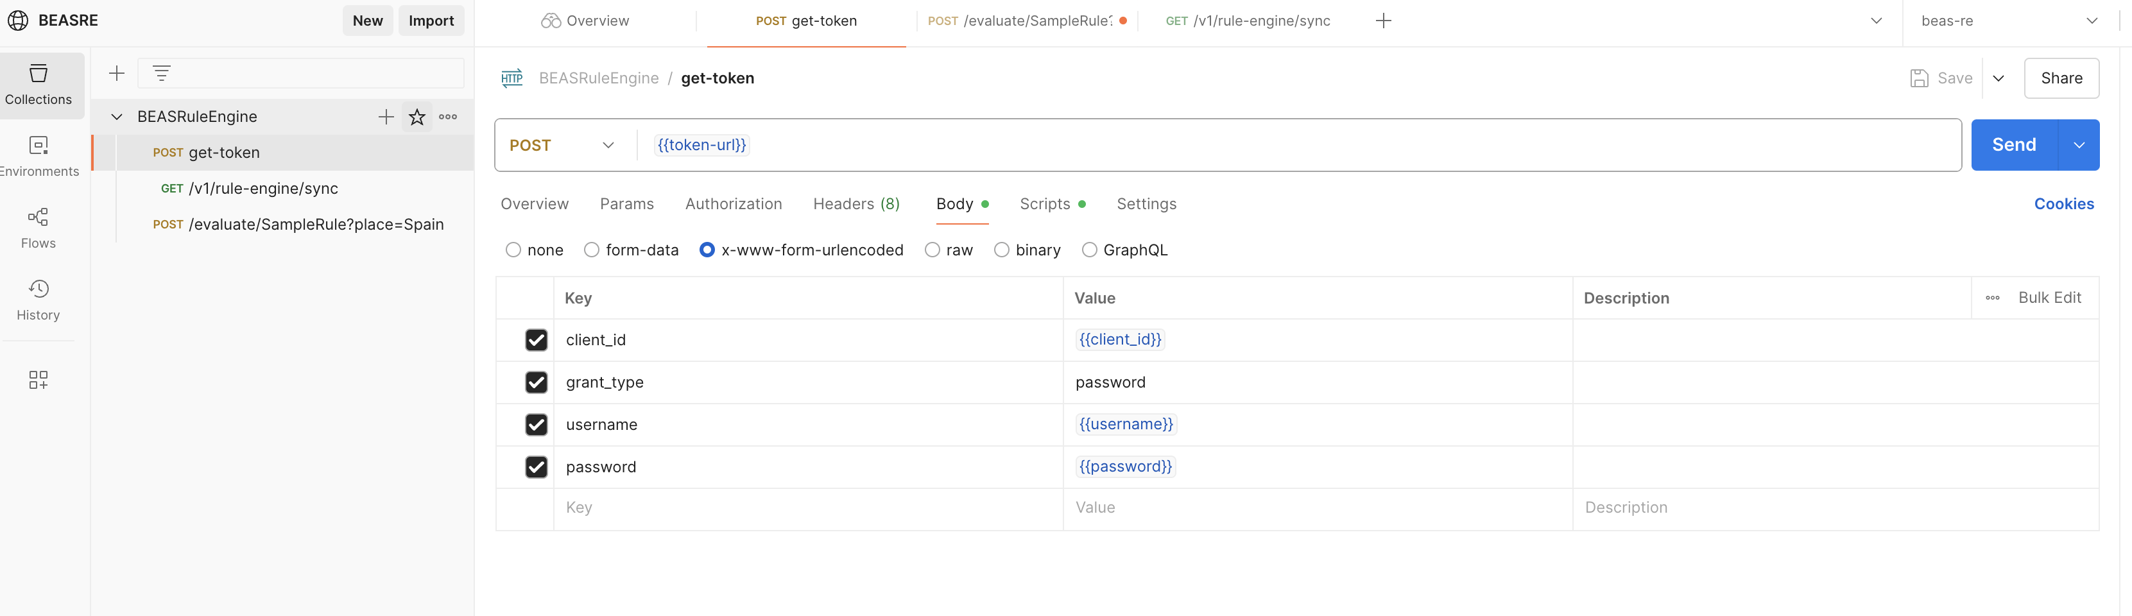Open the Params tab
The height and width of the screenshot is (616, 2132).
(626, 203)
